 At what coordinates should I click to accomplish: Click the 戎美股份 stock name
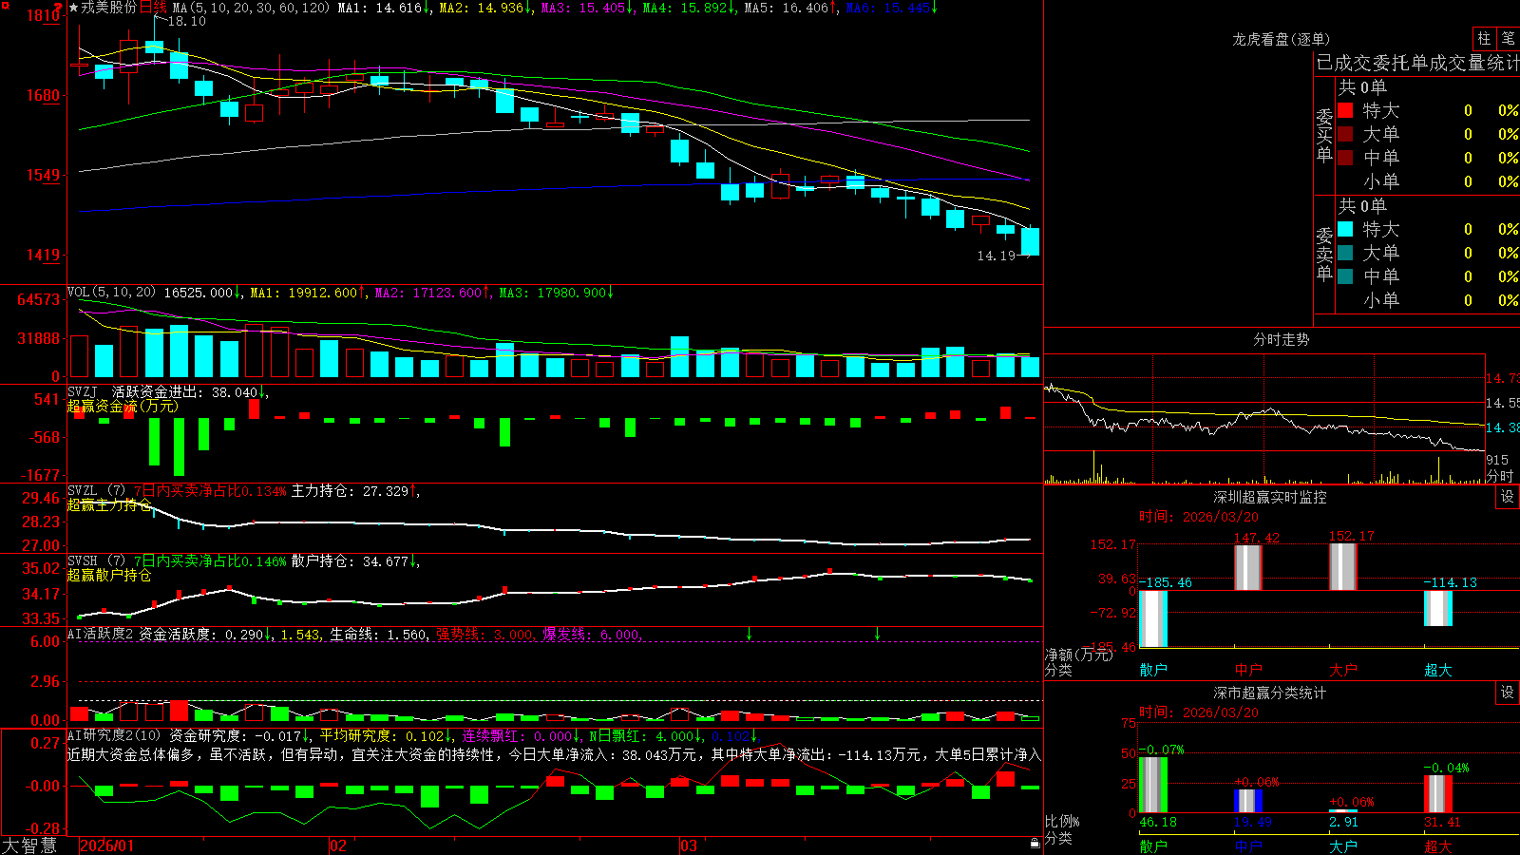click(108, 8)
